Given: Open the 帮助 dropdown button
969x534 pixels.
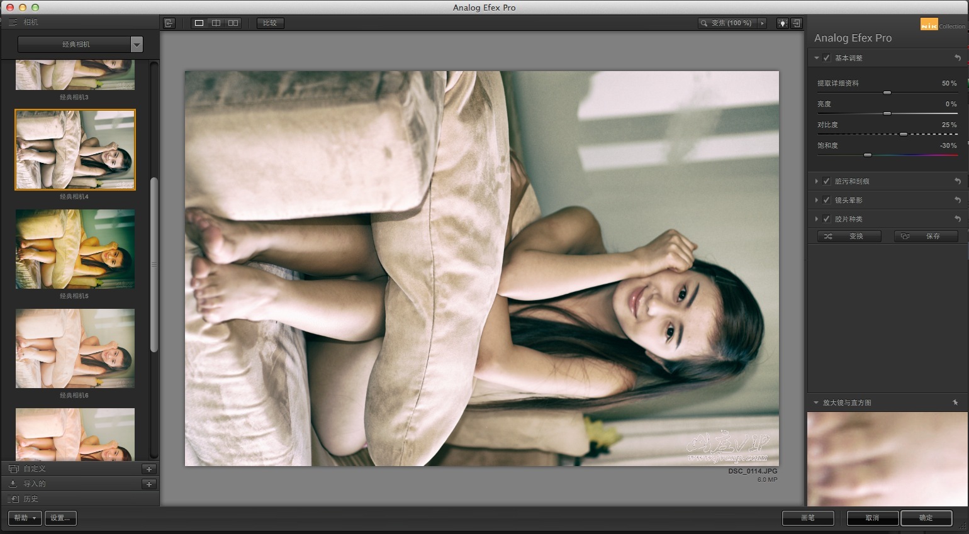Looking at the screenshot, I should point(25,518).
